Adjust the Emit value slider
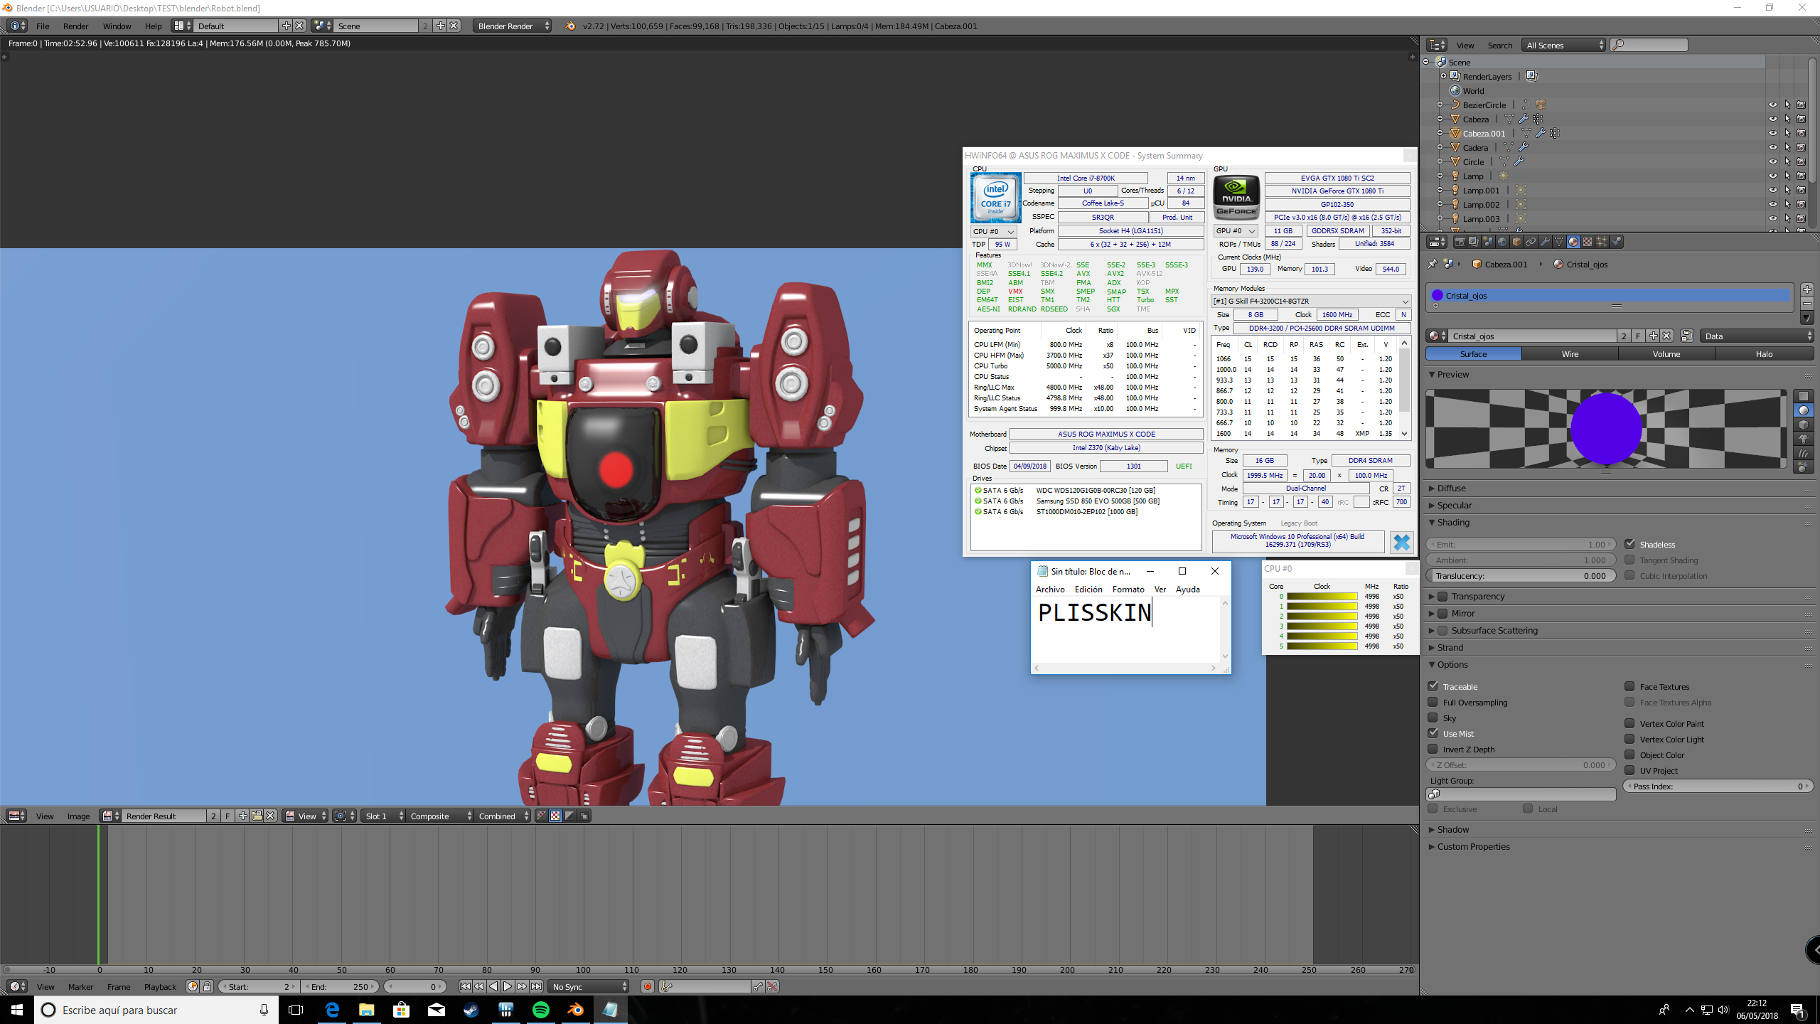The height and width of the screenshot is (1024, 1820). pos(1521,544)
